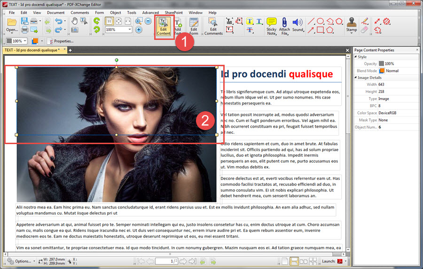Collapse the Style section
The width and height of the screenshot is (423, 269).
point(356,57)
